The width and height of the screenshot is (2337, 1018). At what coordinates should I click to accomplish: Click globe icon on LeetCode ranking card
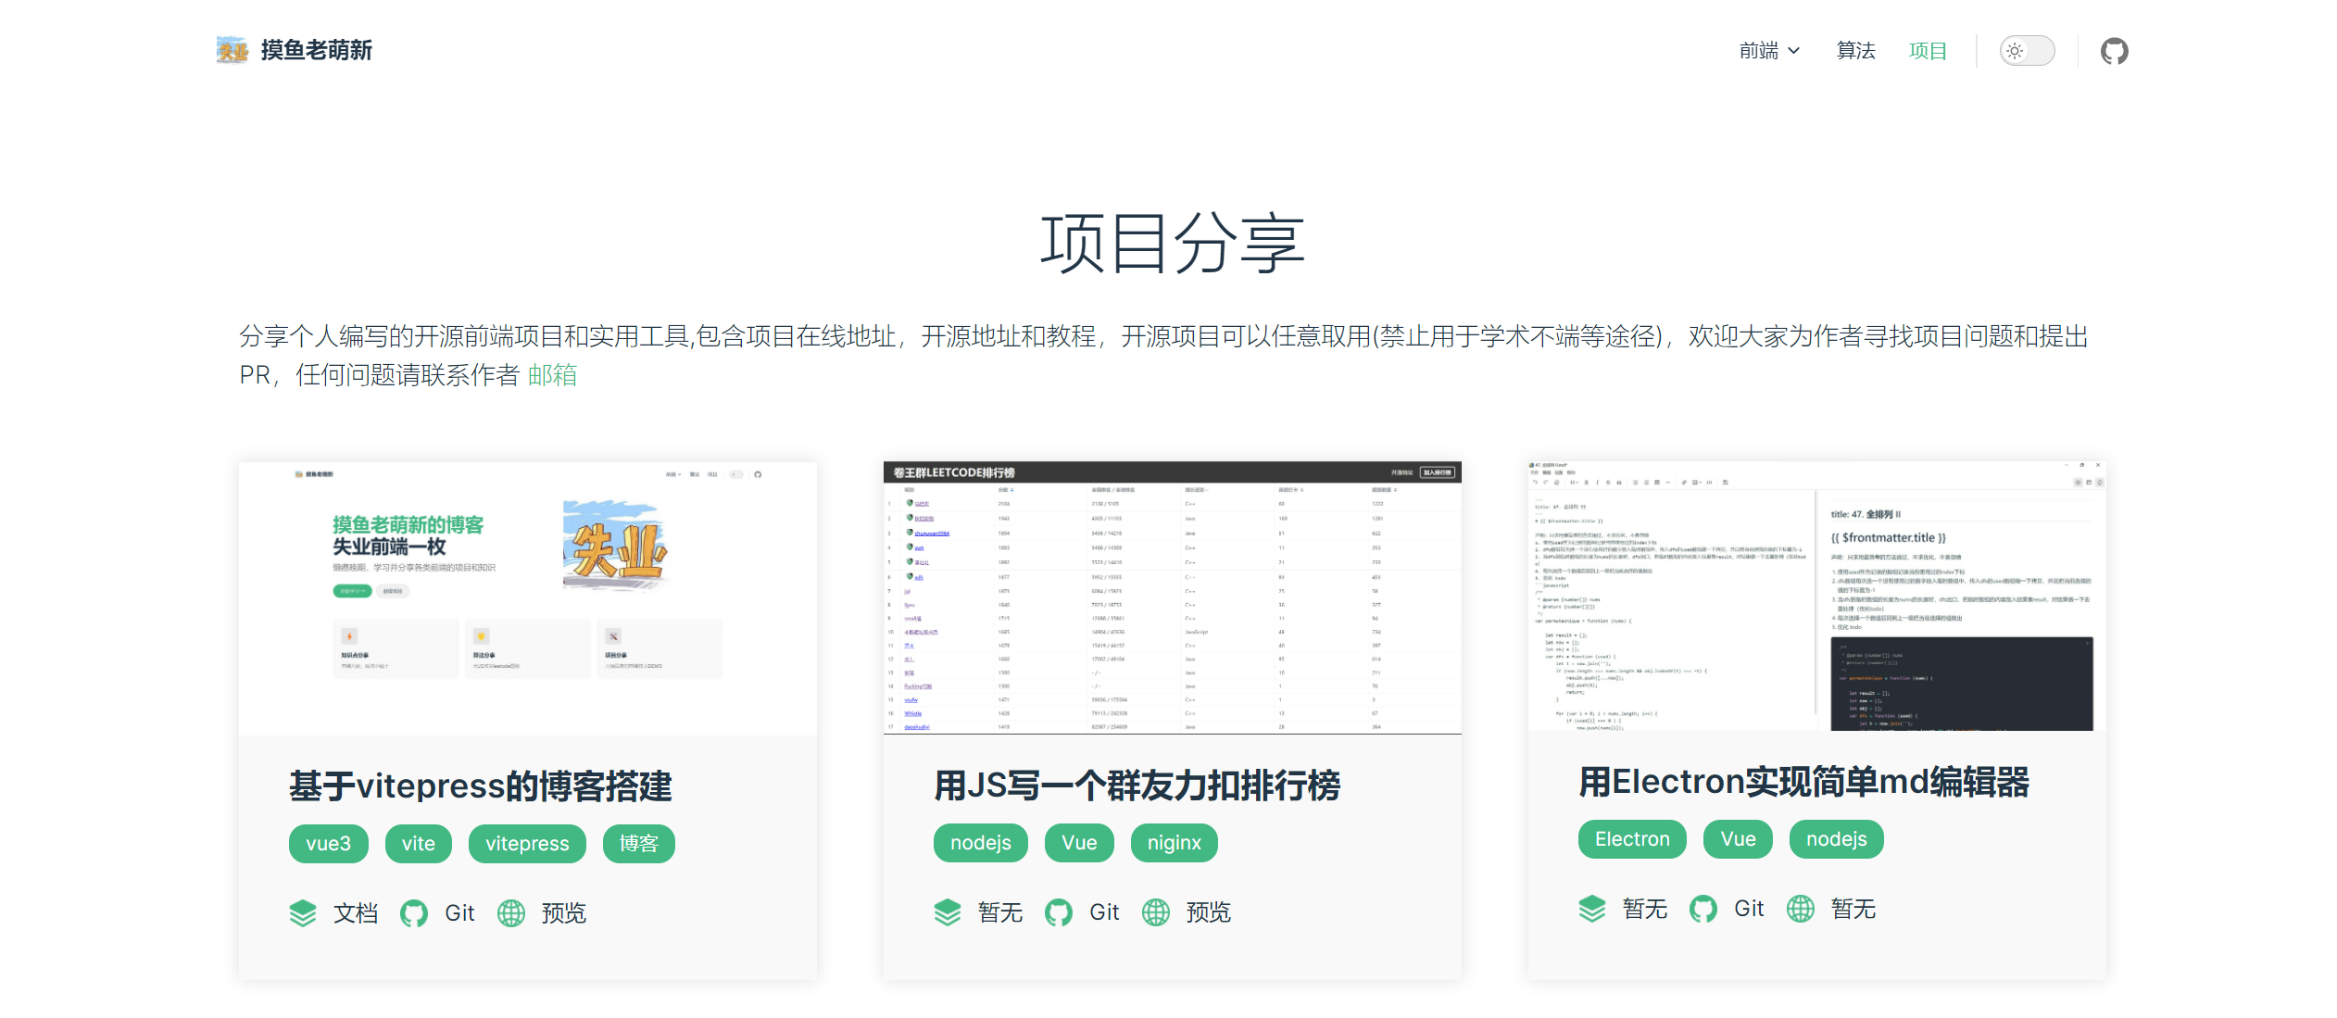click(x=1156, y=912)
